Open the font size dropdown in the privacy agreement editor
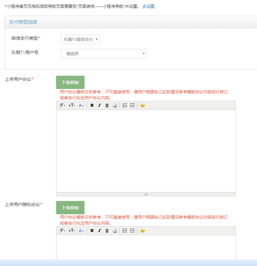This screenshot has height=266, width=257. 72,231
